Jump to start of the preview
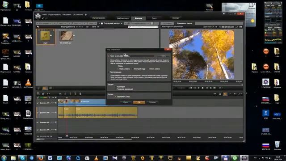Viewport: 286px width, 161px height. point(191,88)
